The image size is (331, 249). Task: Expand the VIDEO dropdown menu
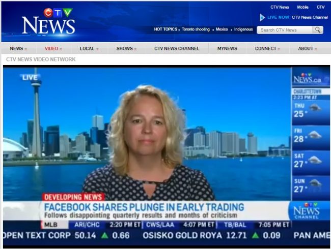point(53,49)
